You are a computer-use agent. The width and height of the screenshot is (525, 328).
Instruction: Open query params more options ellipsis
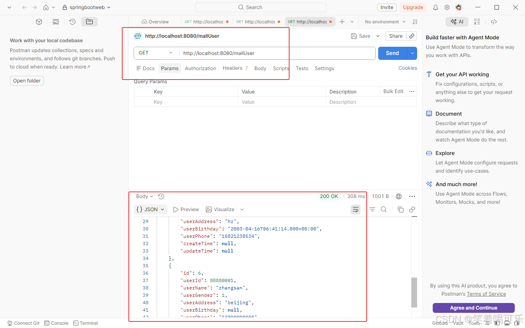[412, 91]
